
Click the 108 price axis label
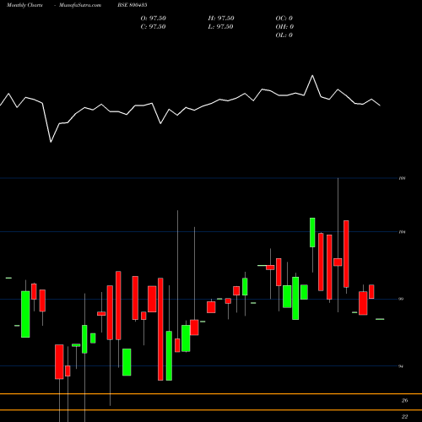[402, 178]
